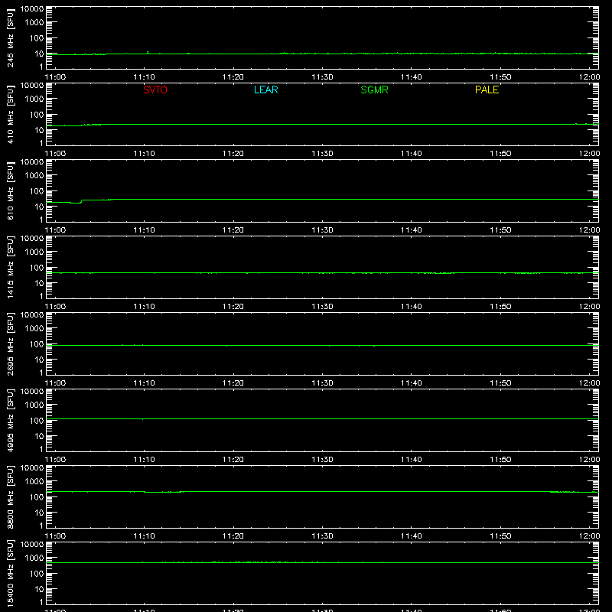Click 11:50 time label under 2695 MHz plot
The width and height of the screenshot is (612, 612).
[500, 383]
